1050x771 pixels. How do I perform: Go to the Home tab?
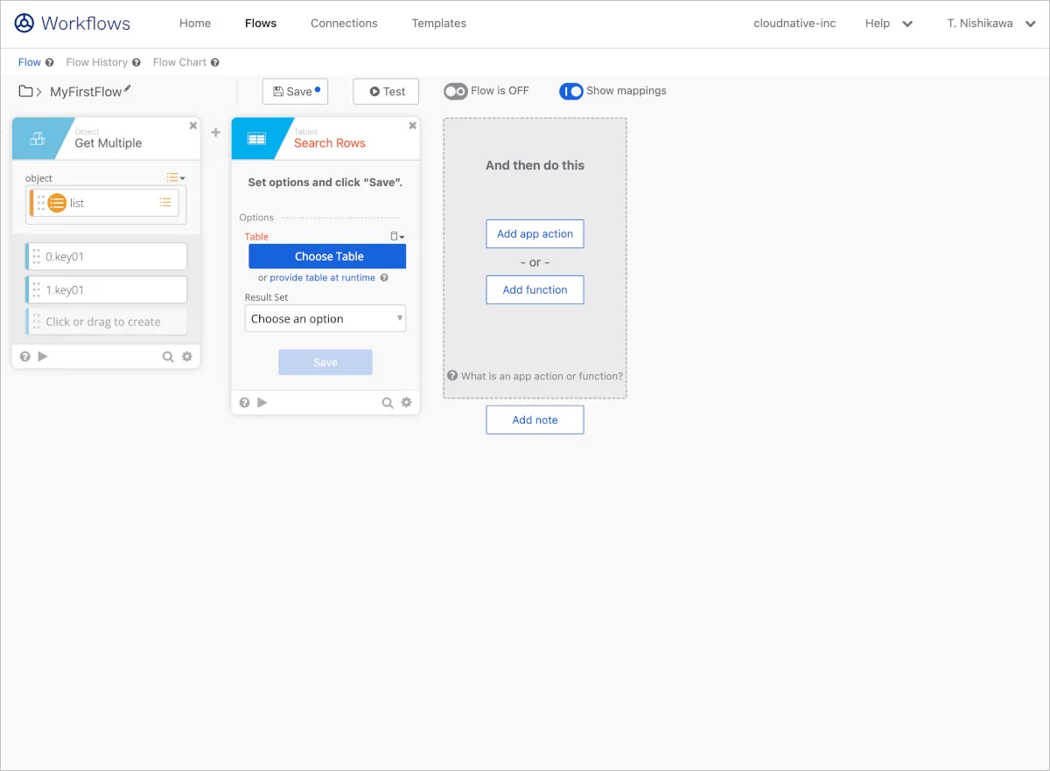[195, 24]
